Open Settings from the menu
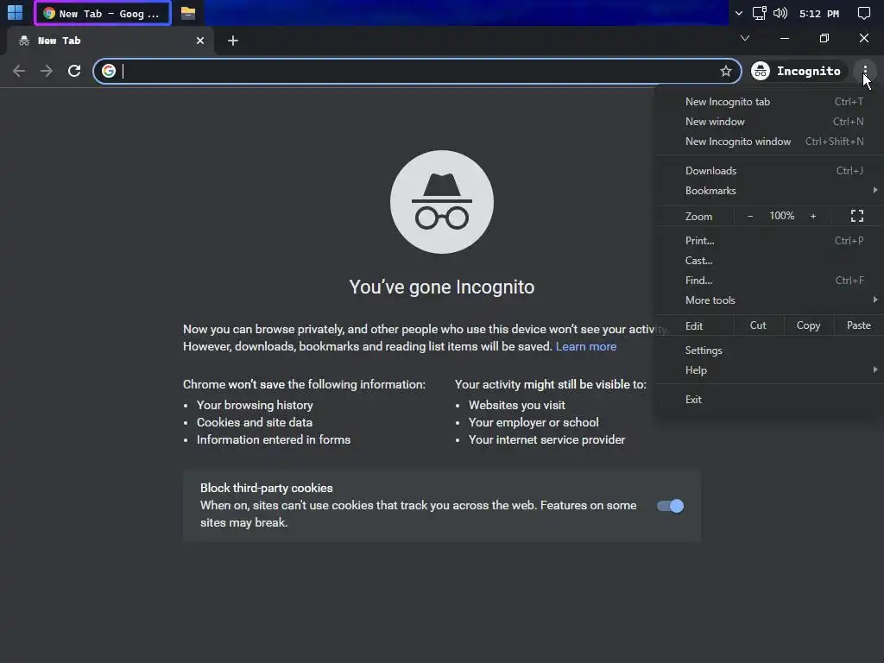The height and width of the screenshot is (663, 884). (769, 350)
